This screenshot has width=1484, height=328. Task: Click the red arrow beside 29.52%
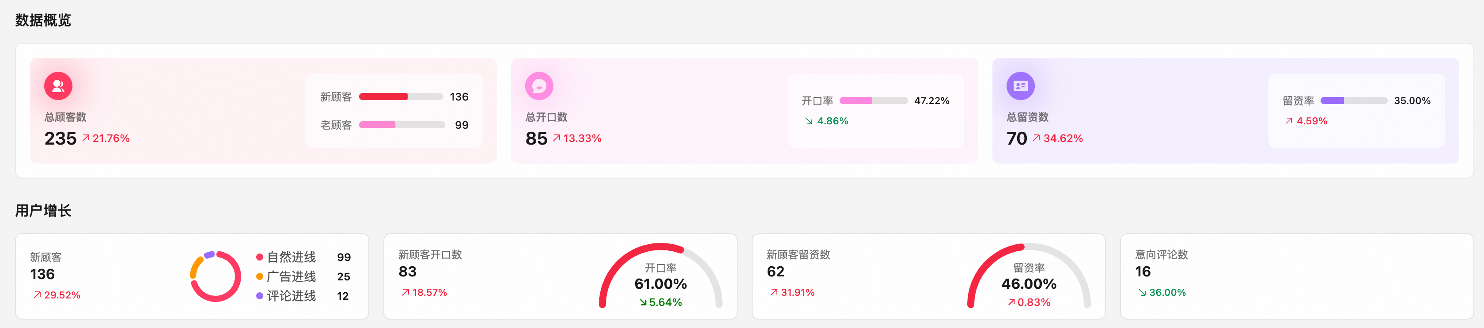pyautogui.click(x=37, y=294)
